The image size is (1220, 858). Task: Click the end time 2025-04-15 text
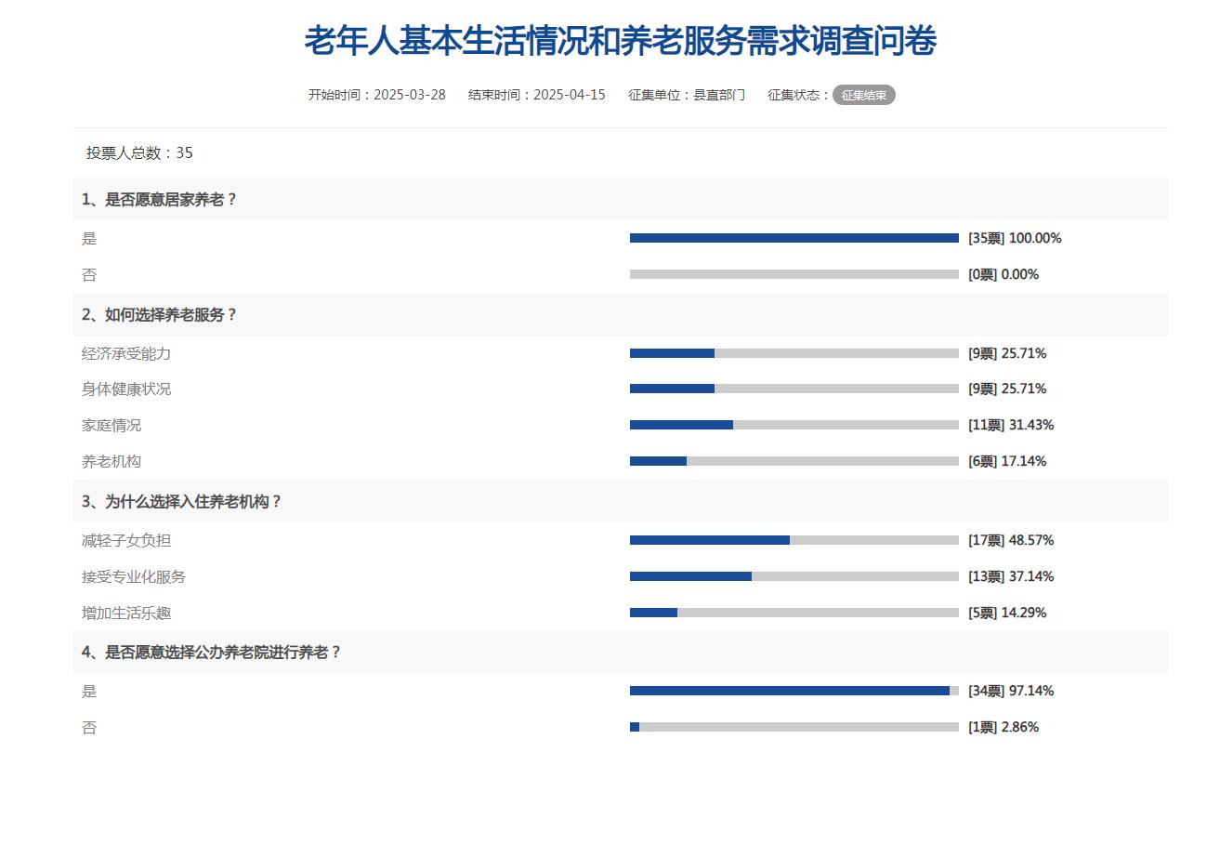537,95
